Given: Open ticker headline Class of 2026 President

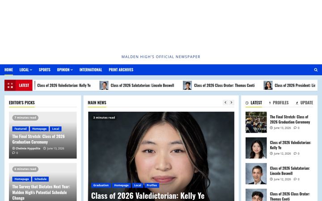Looking at the screenshot, I should click(295, 85).
